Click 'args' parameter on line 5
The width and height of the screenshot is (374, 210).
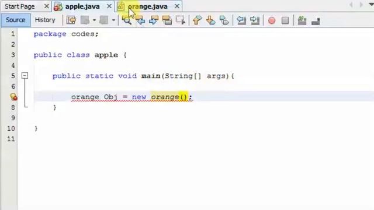click(x=216, y=76)
